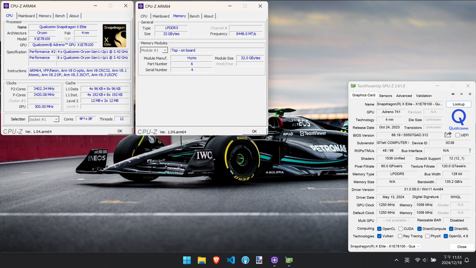Screen dimensions: 476x268
Task: Switch to the GPU-Z Advanced tab
Action: [x=404, y=96]
